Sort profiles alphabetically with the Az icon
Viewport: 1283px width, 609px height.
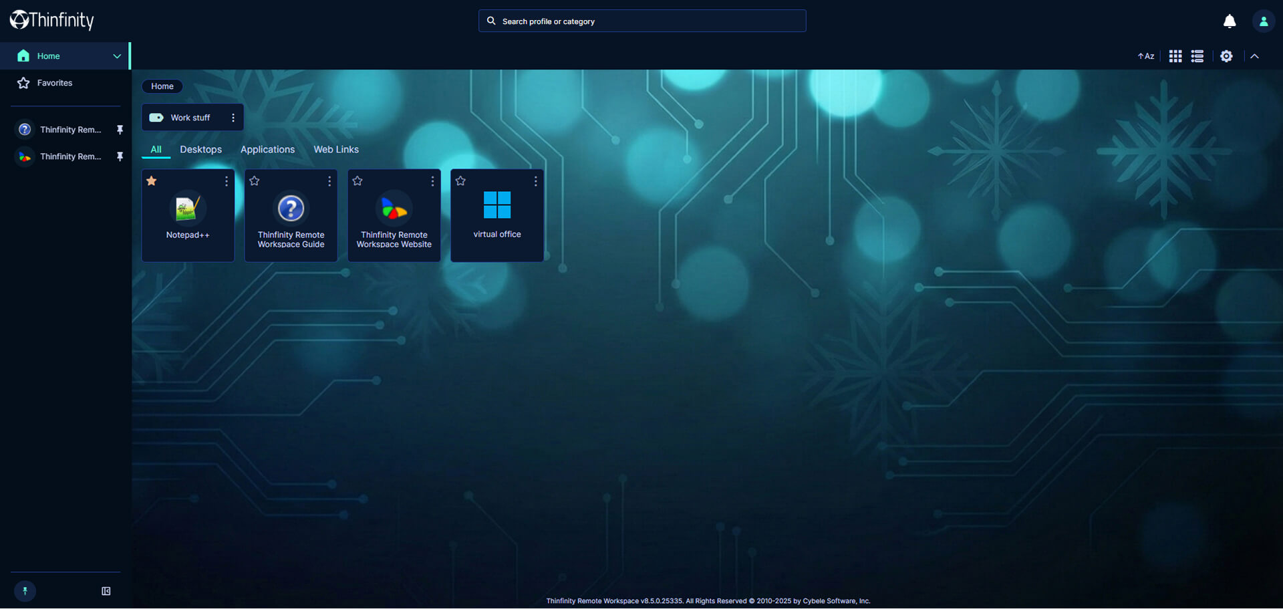[x=1145, y=56]
